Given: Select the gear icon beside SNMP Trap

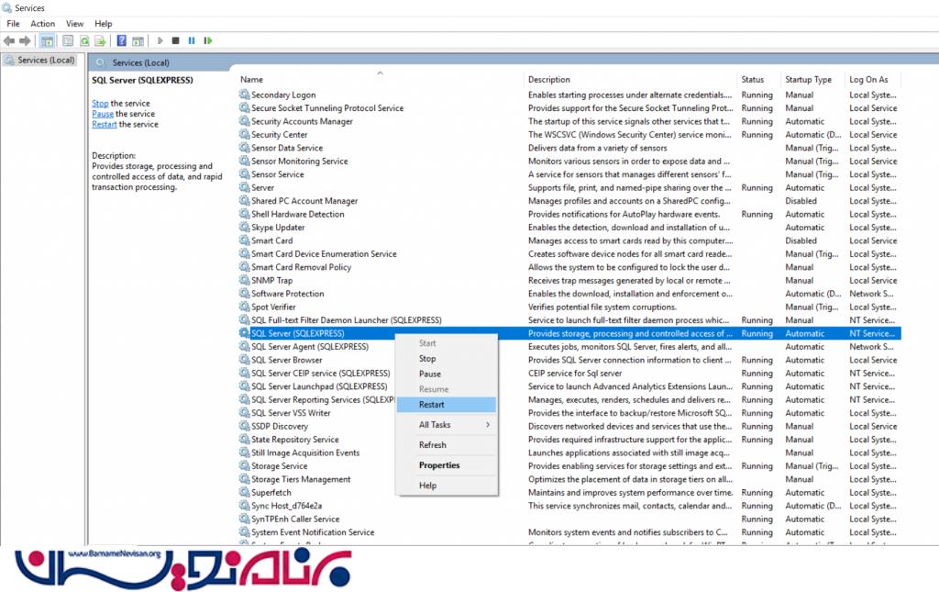Looking at the screenshot, I should pos(244,280).
